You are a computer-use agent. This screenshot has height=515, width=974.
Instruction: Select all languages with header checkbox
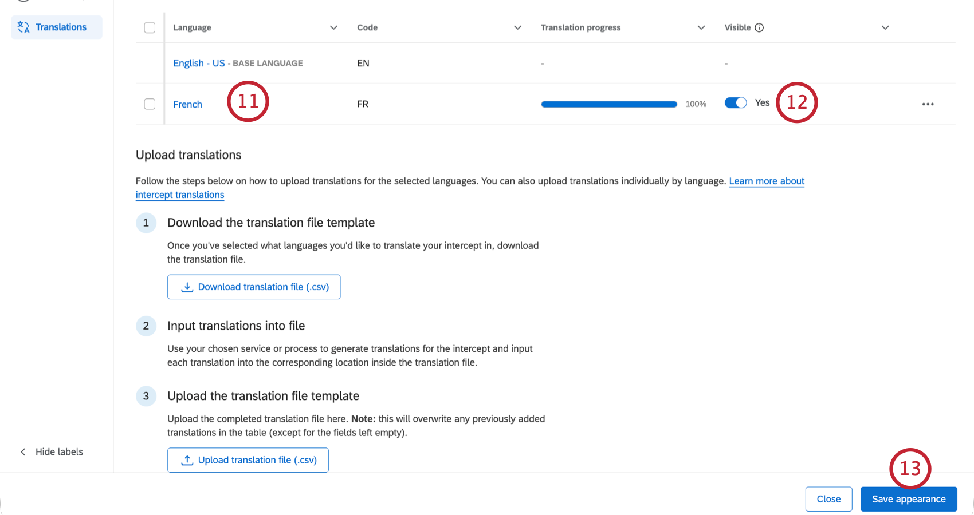[x=150, y=27]
